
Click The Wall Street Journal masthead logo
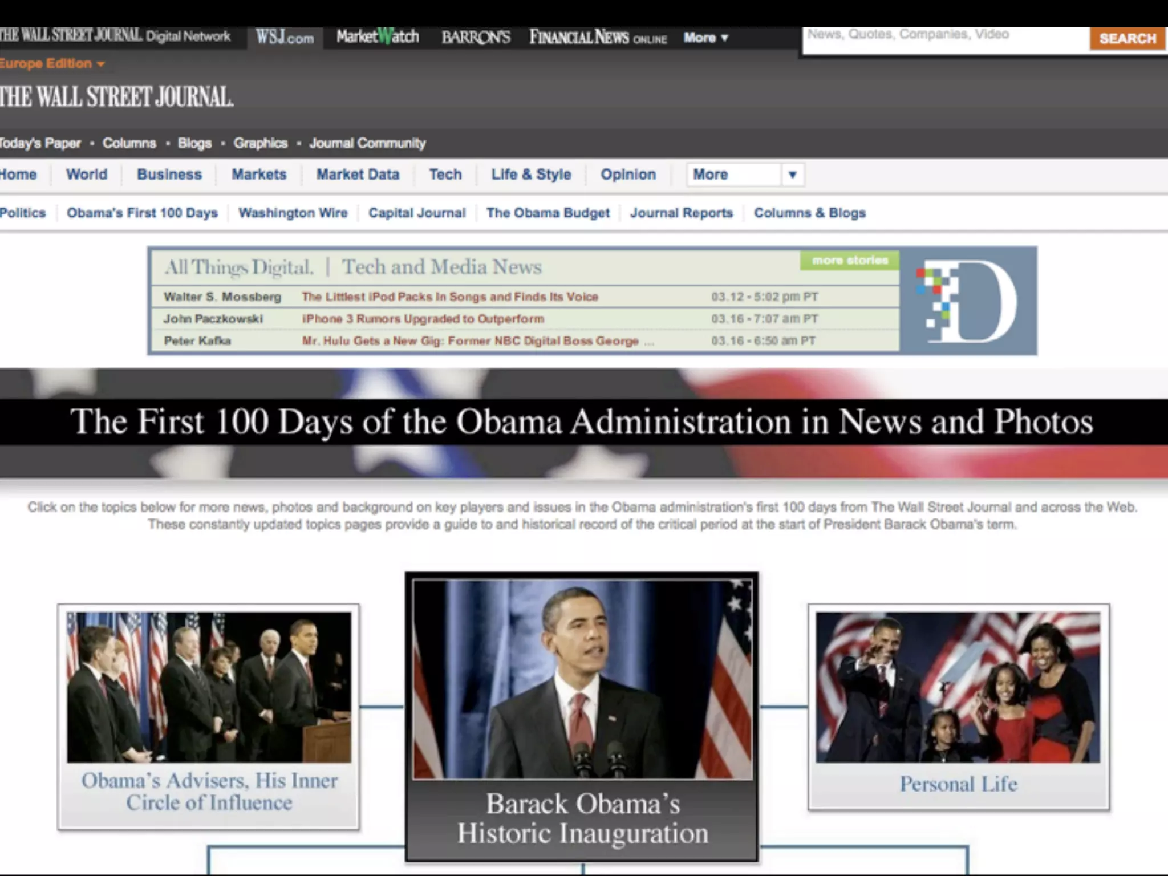point(116,96)
